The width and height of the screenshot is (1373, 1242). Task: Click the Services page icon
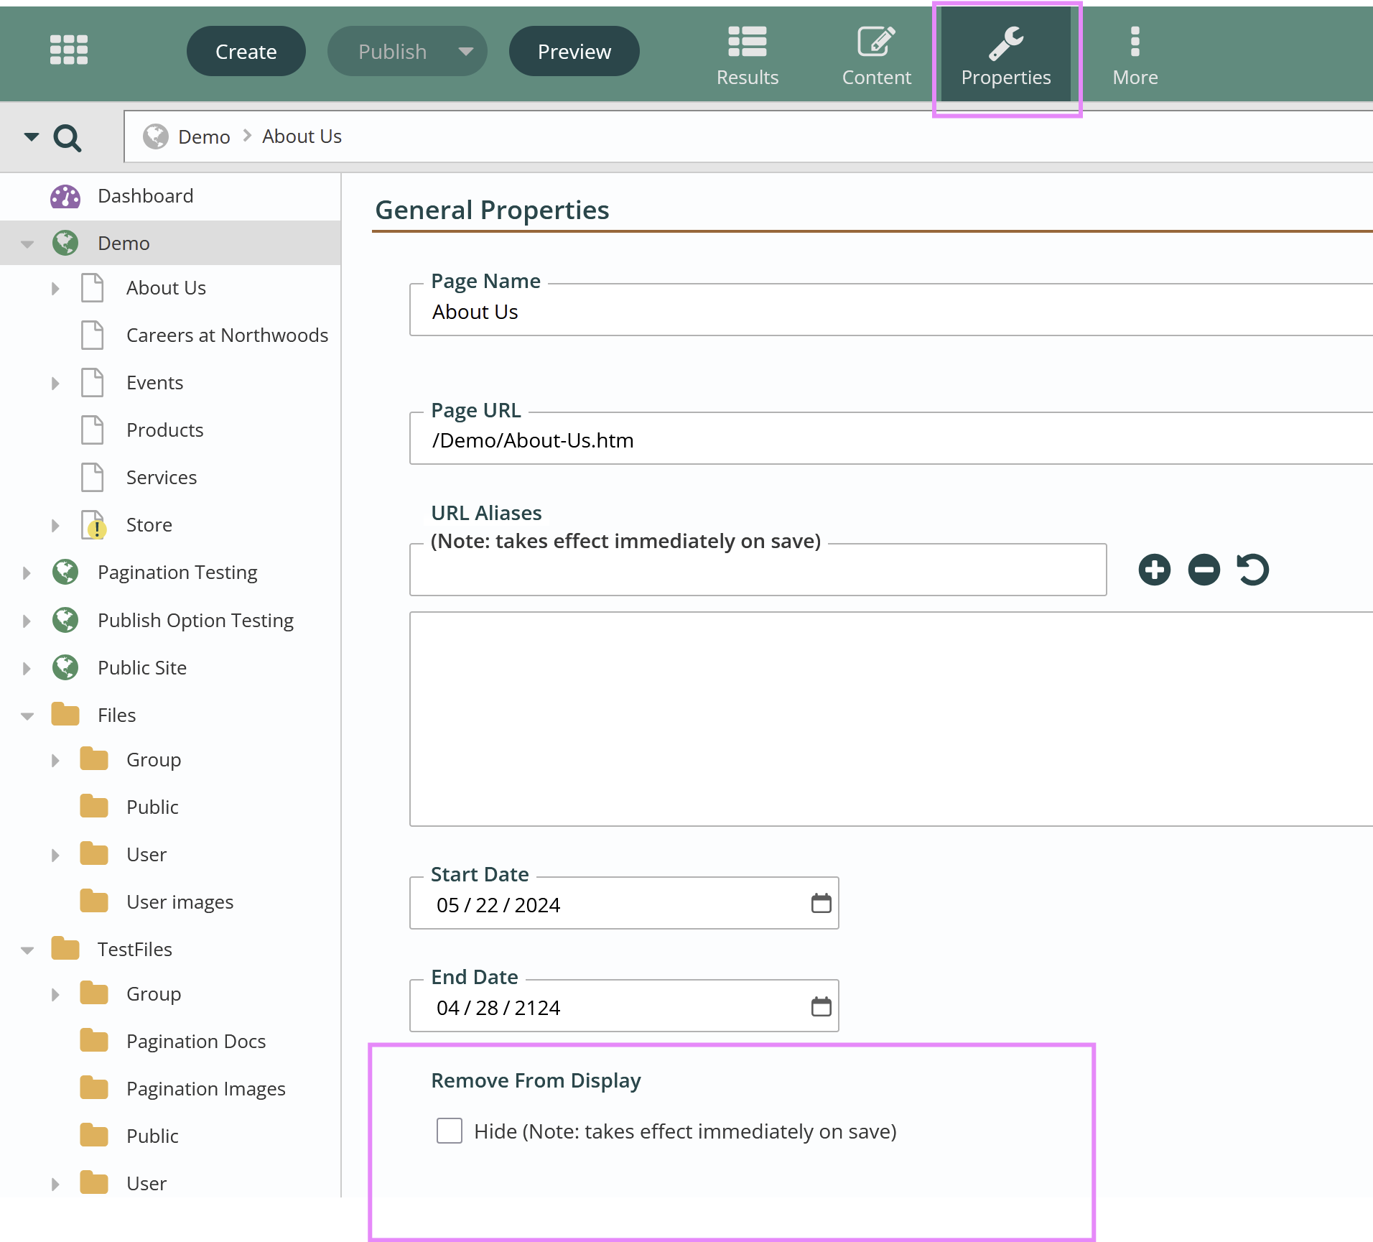93,478
